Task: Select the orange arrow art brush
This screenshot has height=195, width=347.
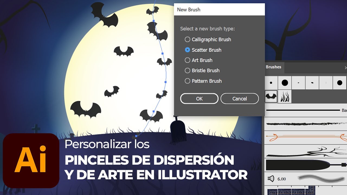Action: tap(306, 137)
